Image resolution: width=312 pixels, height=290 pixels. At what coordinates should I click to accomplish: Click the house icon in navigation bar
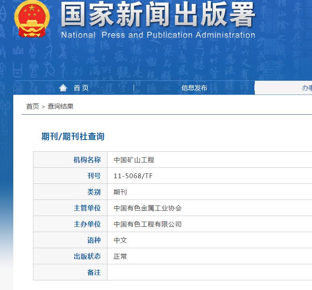63,88
